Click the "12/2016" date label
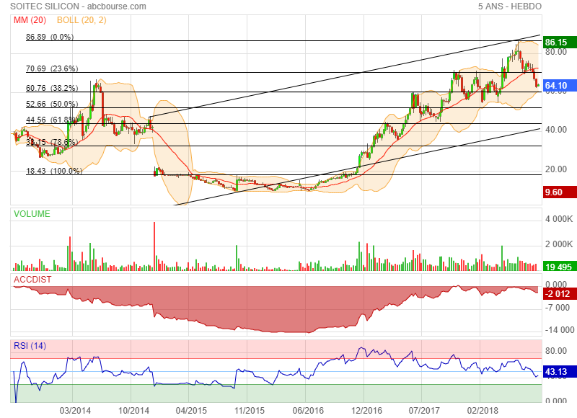The height and width of the screenshot is (418, 577). point(366,410)
